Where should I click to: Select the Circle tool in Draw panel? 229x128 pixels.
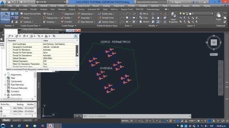click(127, 18)
